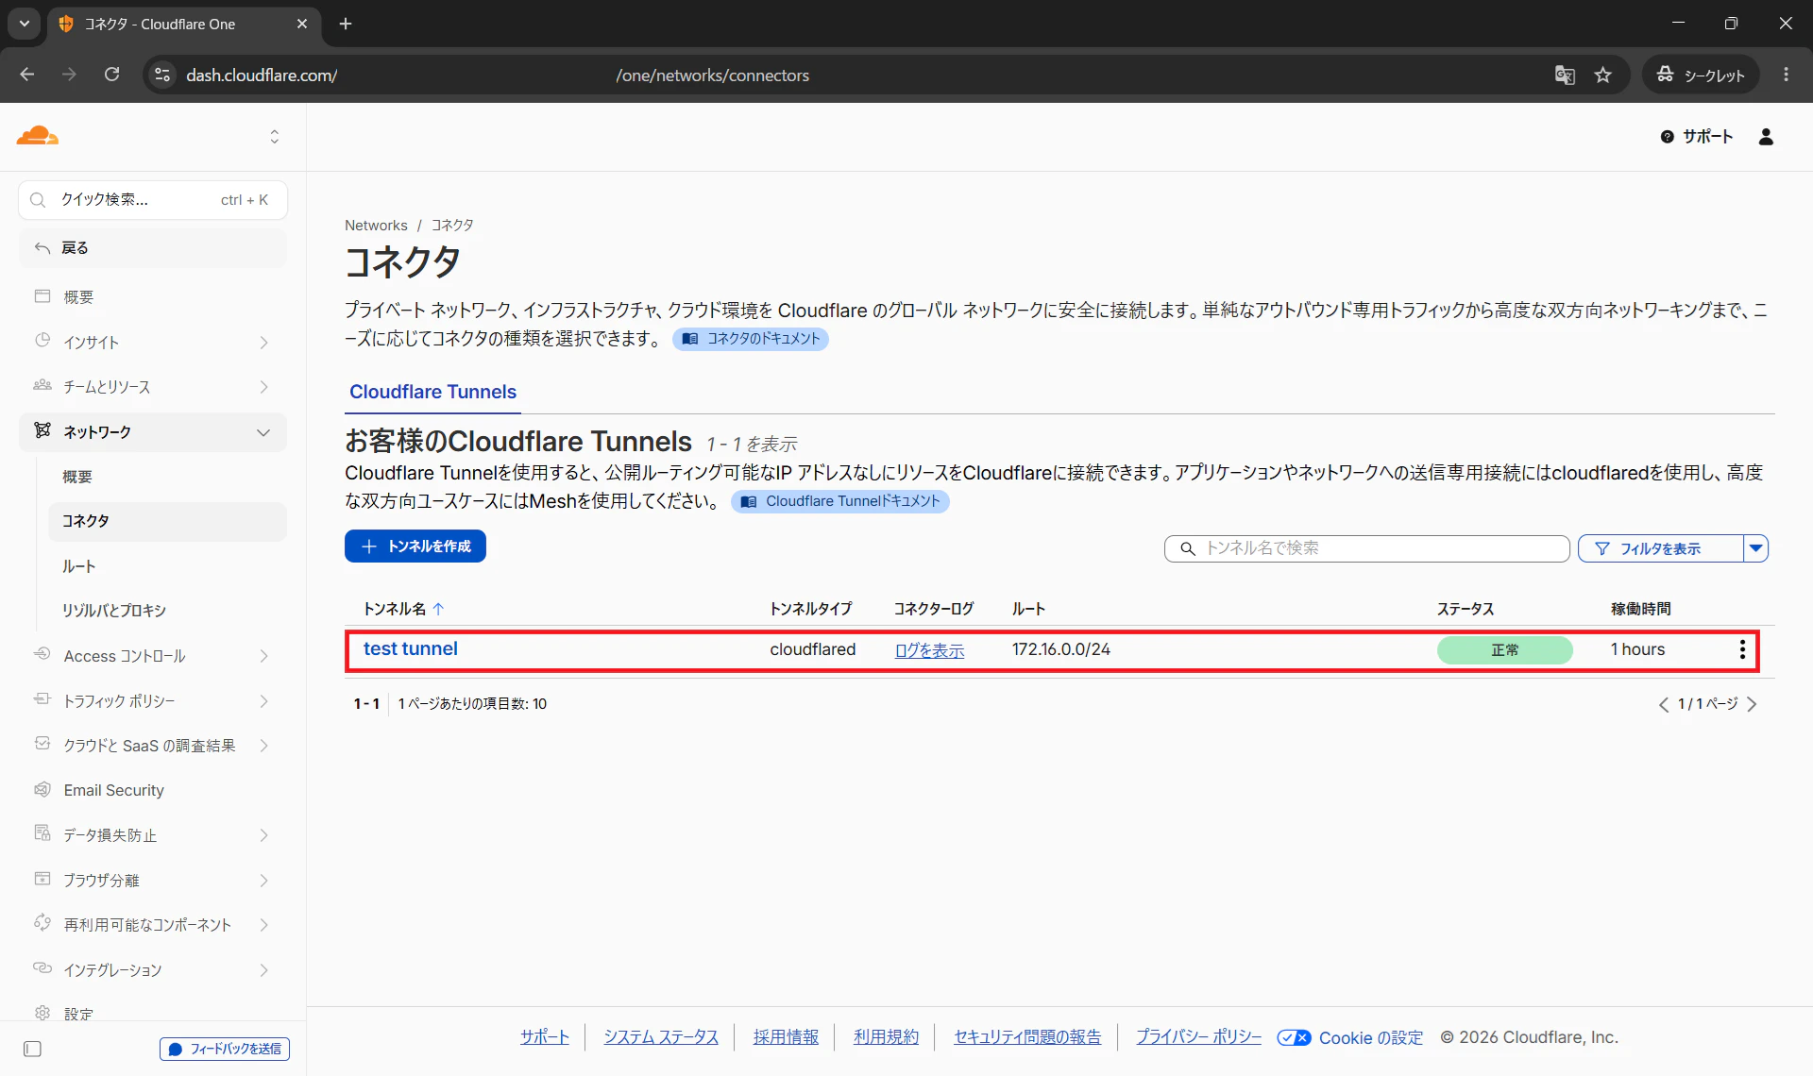
Task: Expand the インサイト section chevron
Action: click(263, 343)
